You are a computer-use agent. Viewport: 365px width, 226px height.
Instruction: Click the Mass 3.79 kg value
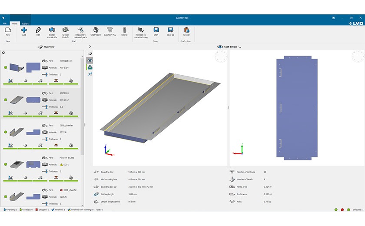(267, 202)
